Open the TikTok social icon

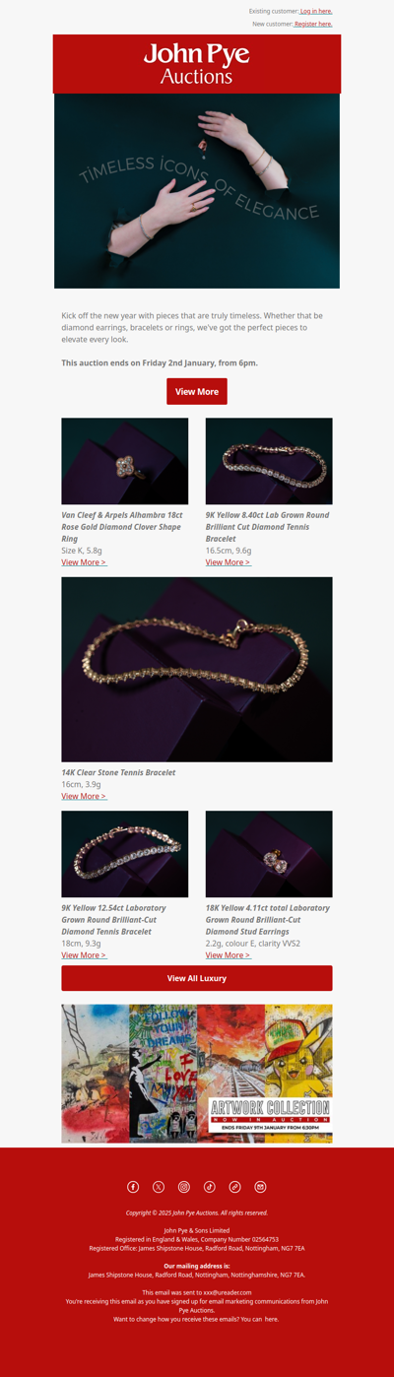pos(210,1187)
